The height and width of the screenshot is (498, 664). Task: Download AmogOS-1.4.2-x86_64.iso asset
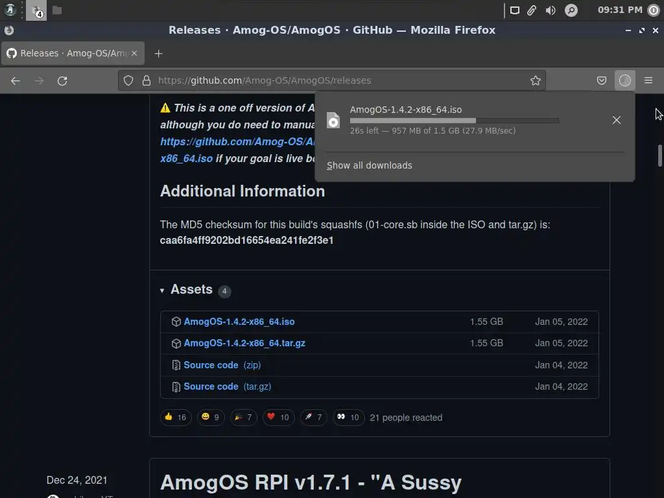(x=239, y=322)
